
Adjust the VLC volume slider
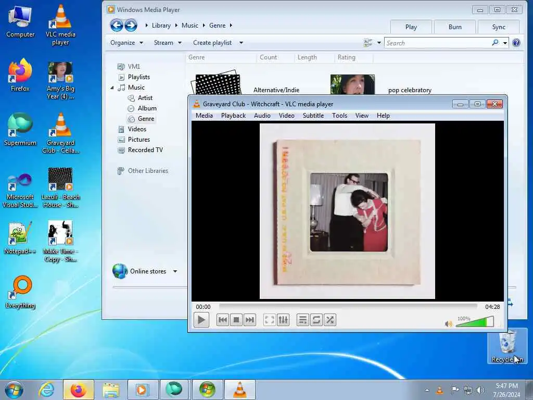point(475,322)
